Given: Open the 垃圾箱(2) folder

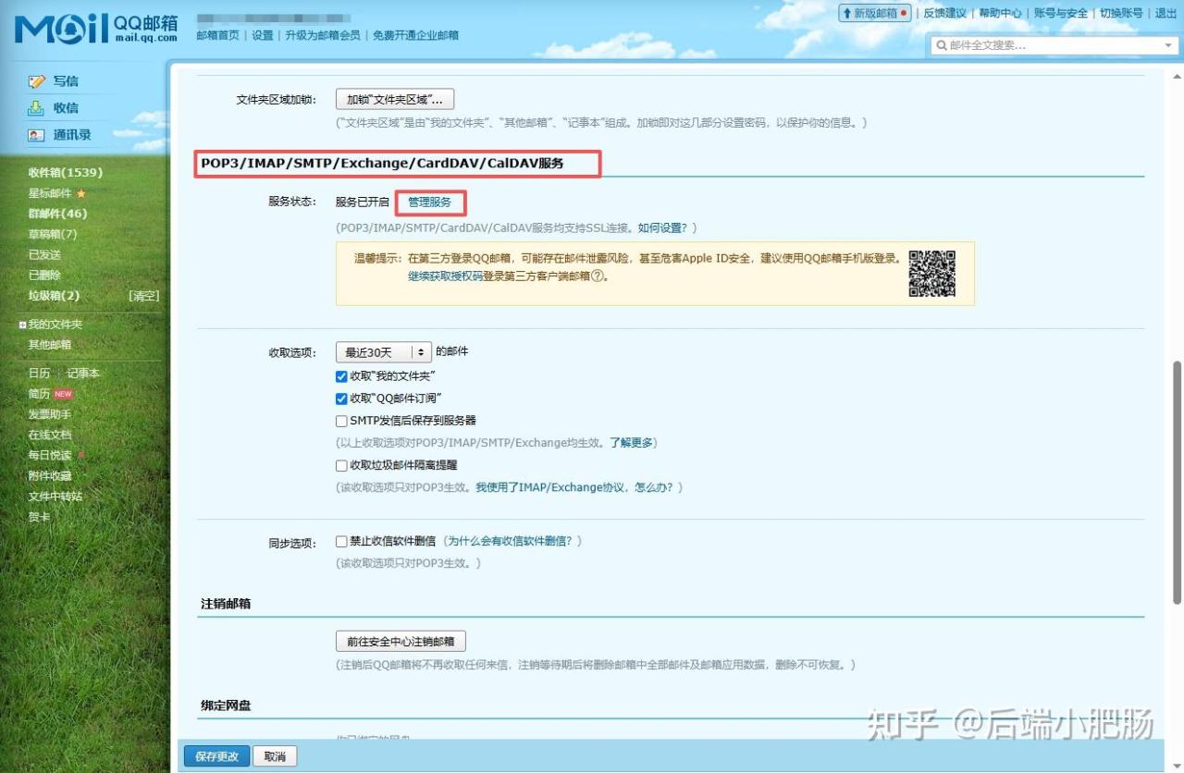Looking at the screenshot, I should [x=54, y=296].
